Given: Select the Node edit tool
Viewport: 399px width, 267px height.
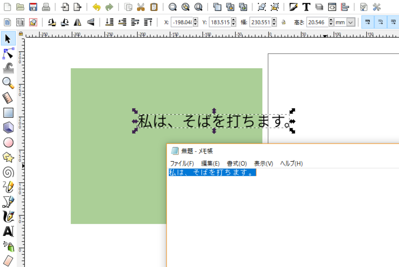Looking at the screenshot, I should click(8, 54).
